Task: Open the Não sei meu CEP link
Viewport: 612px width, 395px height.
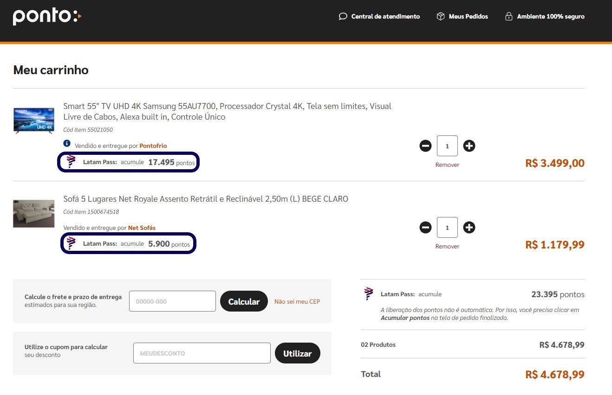Action: coord(297,301)
